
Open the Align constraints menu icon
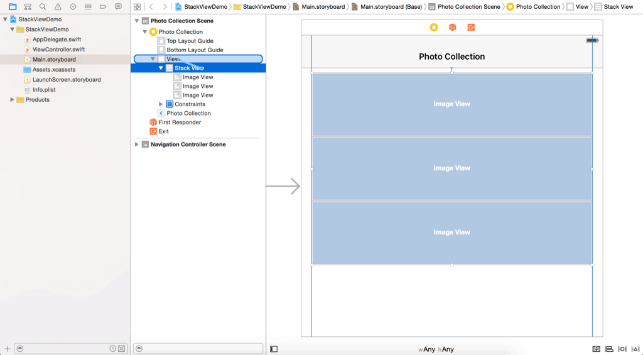(609, 349)
